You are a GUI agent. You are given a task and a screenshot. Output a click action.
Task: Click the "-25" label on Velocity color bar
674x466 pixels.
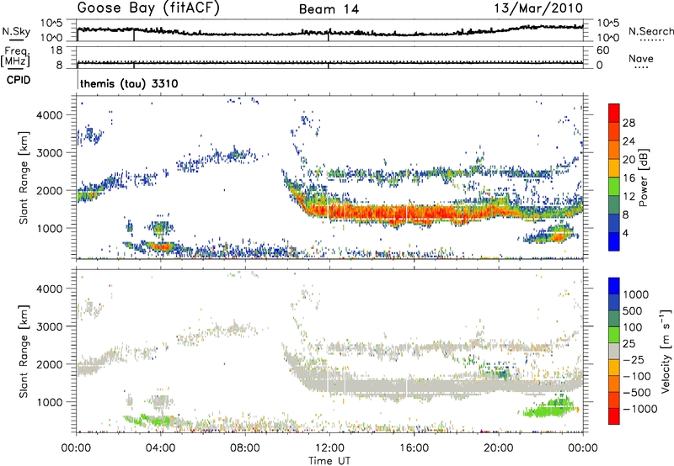click(x=634, y=360)
